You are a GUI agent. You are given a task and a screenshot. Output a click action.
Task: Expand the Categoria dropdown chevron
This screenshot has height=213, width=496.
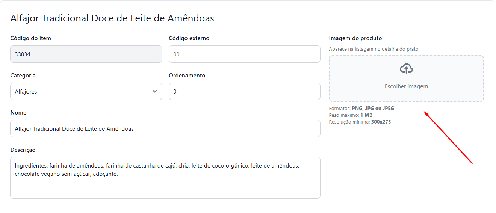click(155, 91)
